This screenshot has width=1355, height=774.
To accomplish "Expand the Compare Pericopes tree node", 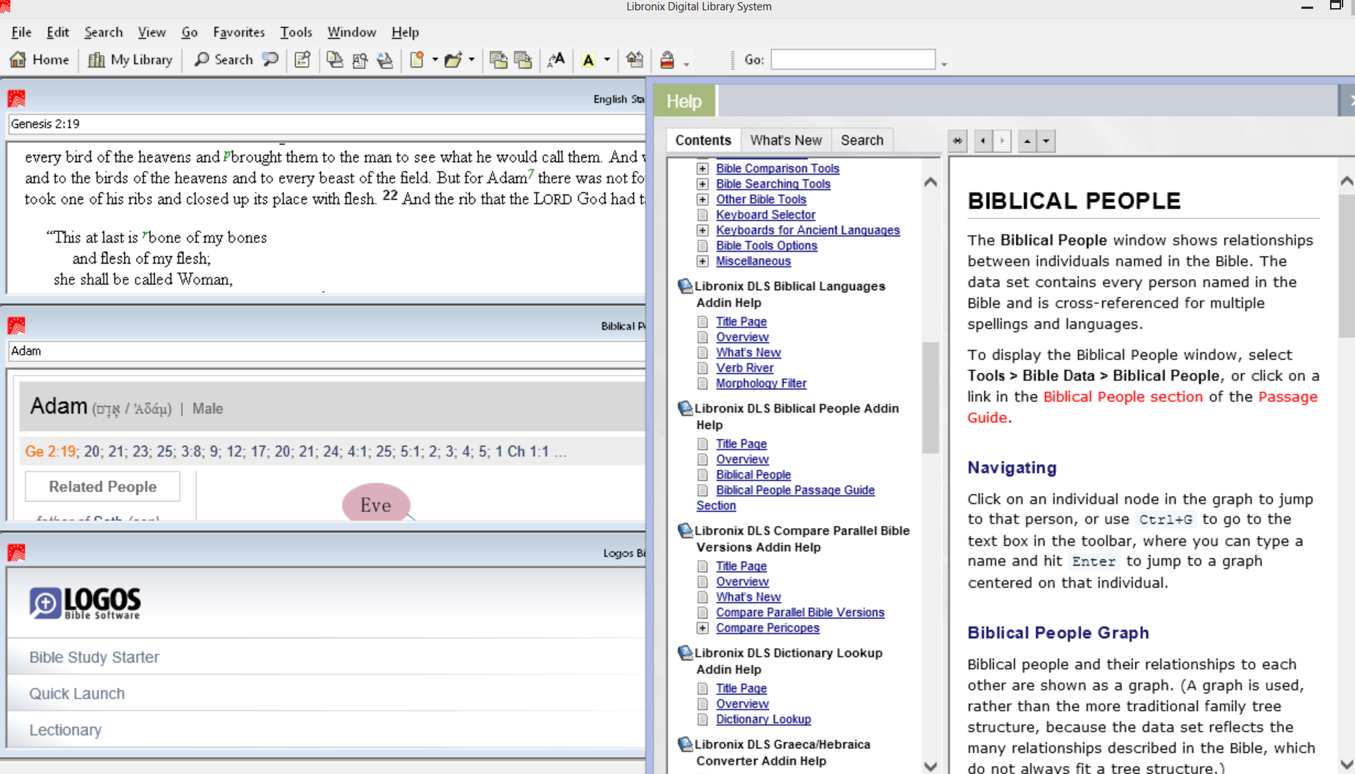I will (703, 628).
